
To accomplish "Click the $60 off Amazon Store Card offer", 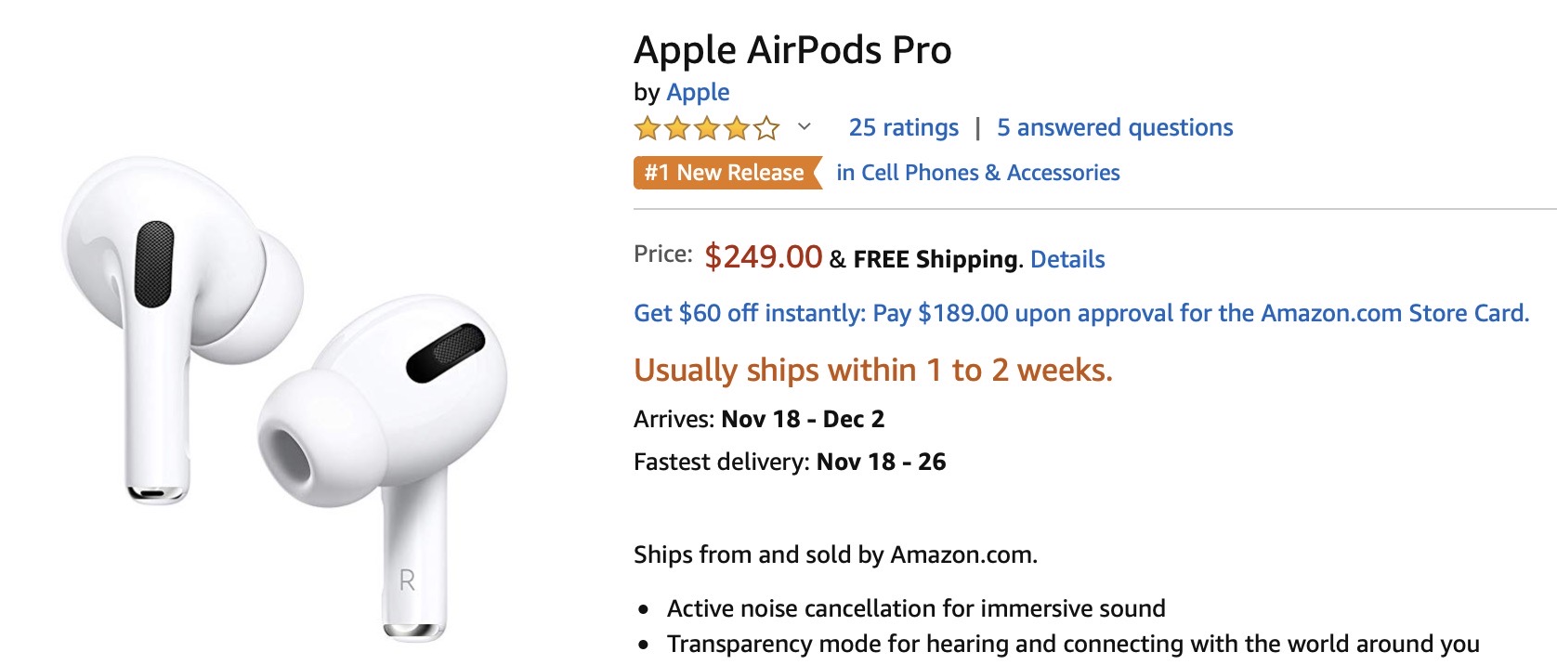I will point(1080,313).
